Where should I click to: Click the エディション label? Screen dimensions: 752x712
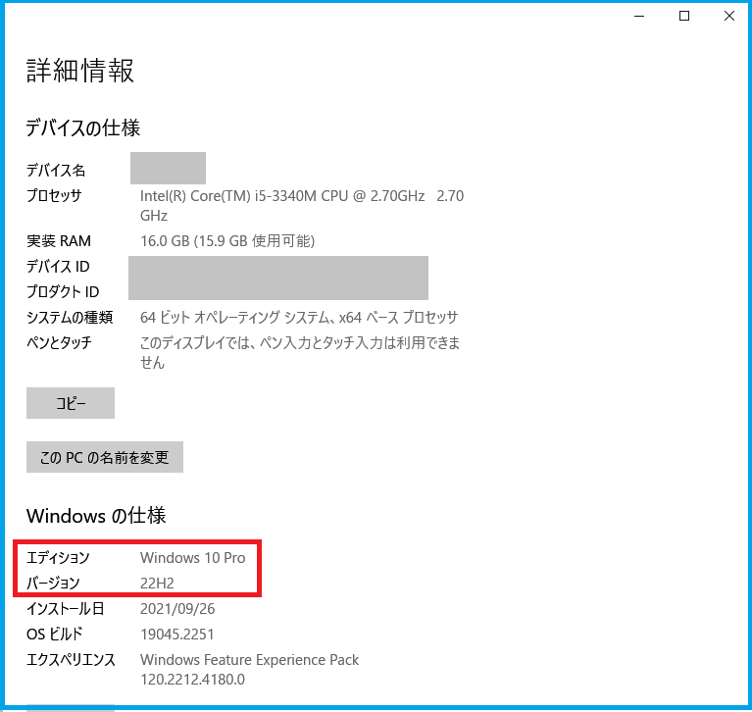click(58, 557)
